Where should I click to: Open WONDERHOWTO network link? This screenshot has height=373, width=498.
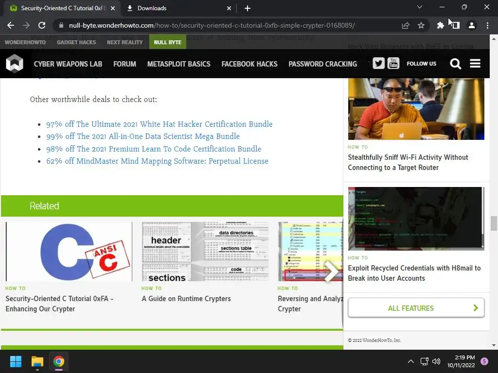click(25, 42)
